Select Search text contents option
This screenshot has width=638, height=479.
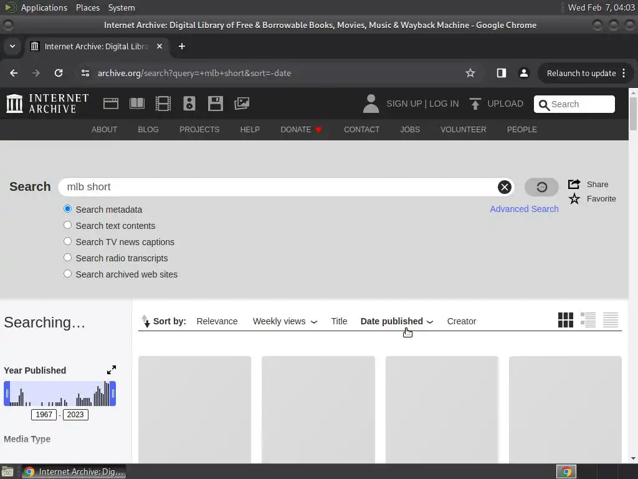click(67, 225)
